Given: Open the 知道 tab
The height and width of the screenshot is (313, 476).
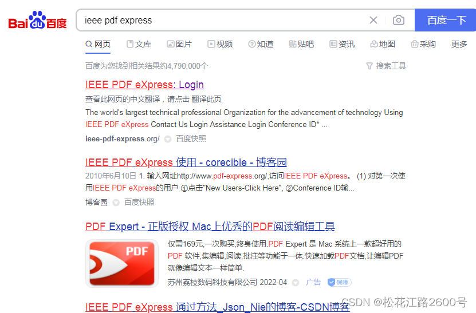Looking at the screenshot, I should click(261, 44).
